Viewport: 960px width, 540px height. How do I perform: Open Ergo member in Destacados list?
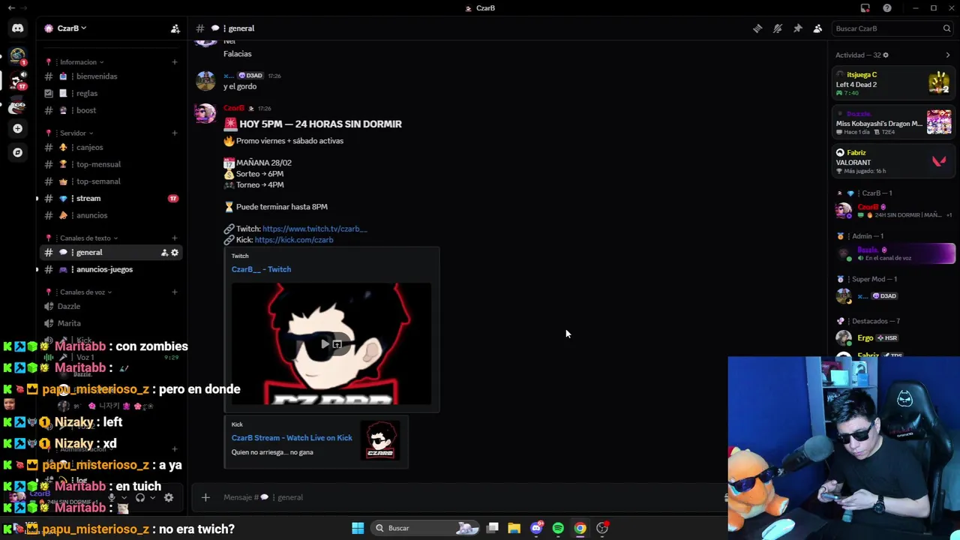pyautogui.click(x=893, y=338)
